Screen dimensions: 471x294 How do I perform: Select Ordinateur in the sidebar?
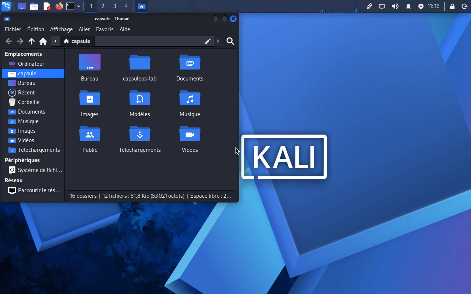click(x=33, y=64)
